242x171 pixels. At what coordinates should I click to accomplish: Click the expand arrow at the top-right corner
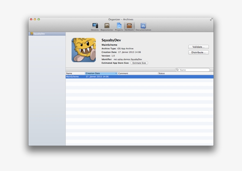pos(211,19)
